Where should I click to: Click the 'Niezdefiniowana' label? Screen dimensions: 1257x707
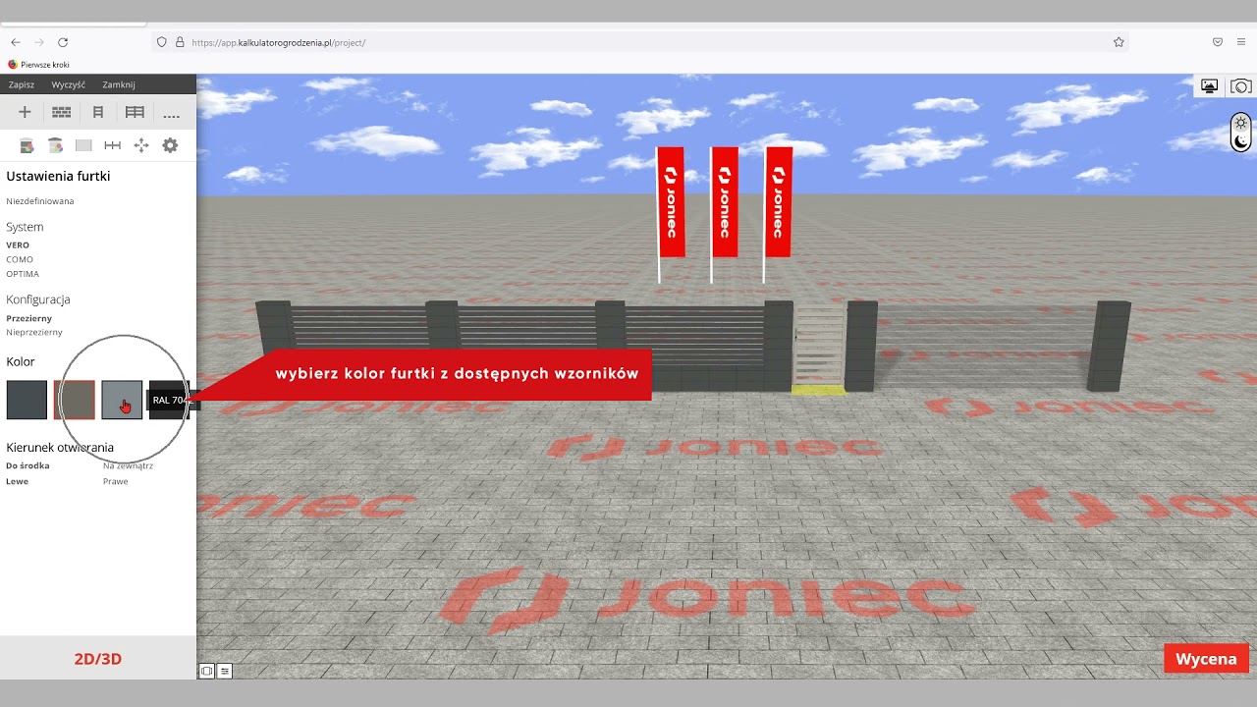[x=40, y=201]
